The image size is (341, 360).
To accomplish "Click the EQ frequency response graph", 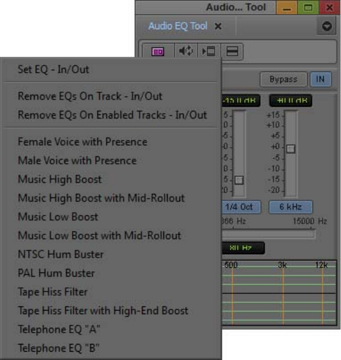I will tap(279, 293).
